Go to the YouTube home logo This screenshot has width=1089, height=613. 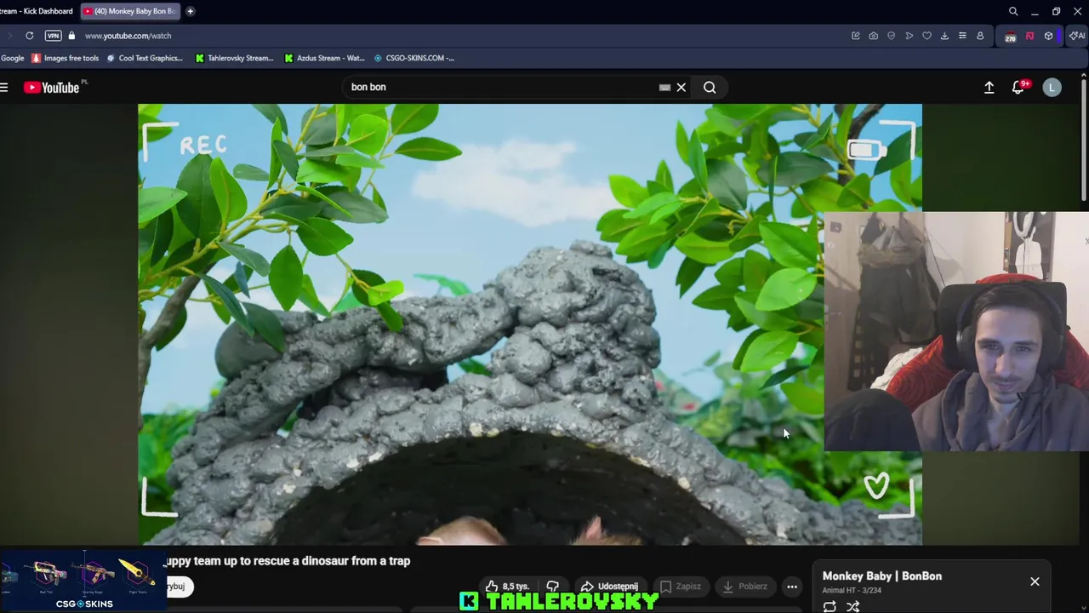[x=52, y=87]
